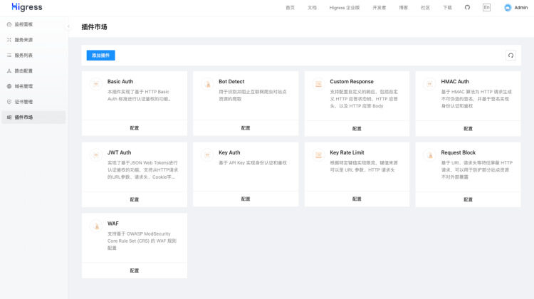Click the Basic Auth title
This screenshot has height=299, width=534.
click(x=120, y=81)
